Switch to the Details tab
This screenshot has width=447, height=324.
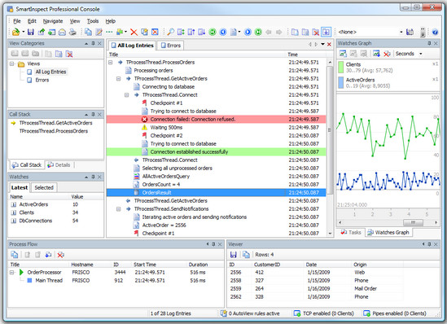coord(59,165)
